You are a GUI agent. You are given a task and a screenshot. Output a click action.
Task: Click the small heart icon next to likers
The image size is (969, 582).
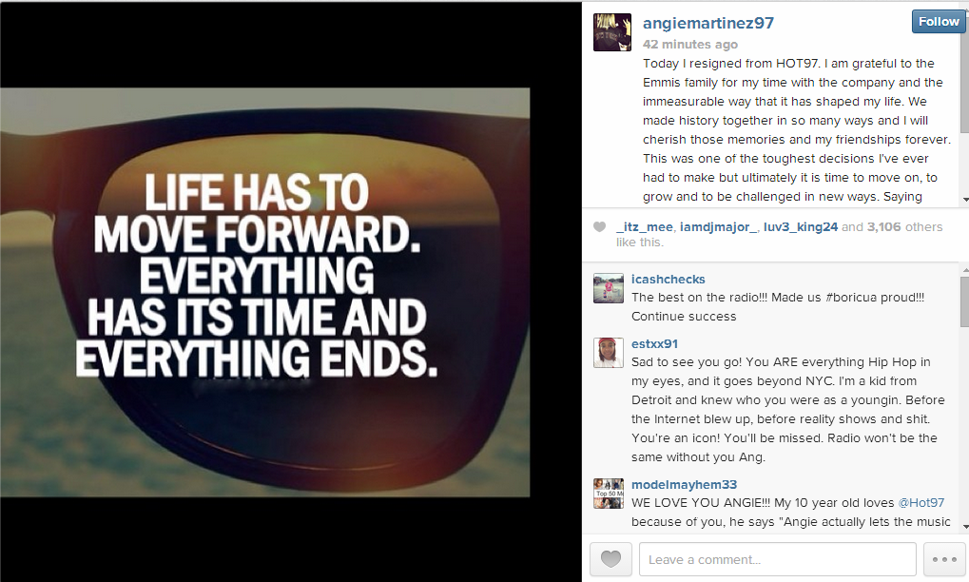click(599, 226)
